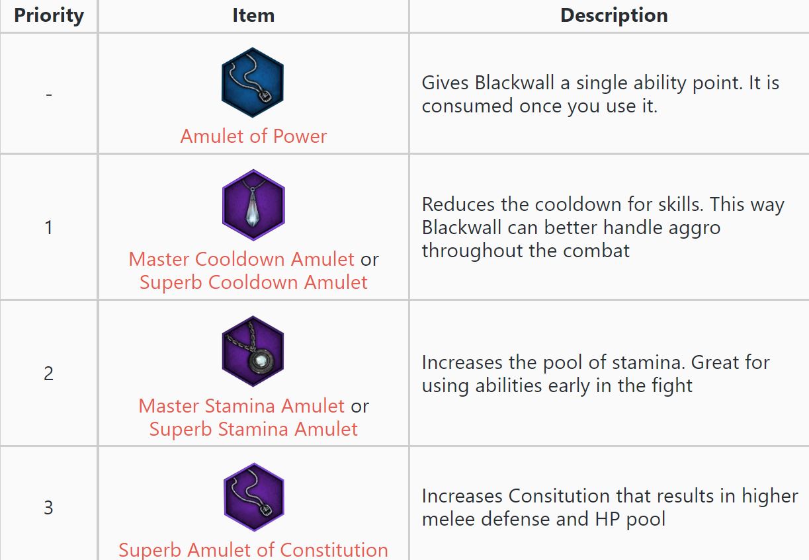Viewport: 809px width, 560px height.
Task: Click the priority 2 cell
Action: click(48, 374)
